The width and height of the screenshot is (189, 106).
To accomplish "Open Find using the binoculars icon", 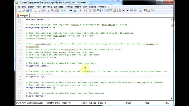I will tap(71, 11).
